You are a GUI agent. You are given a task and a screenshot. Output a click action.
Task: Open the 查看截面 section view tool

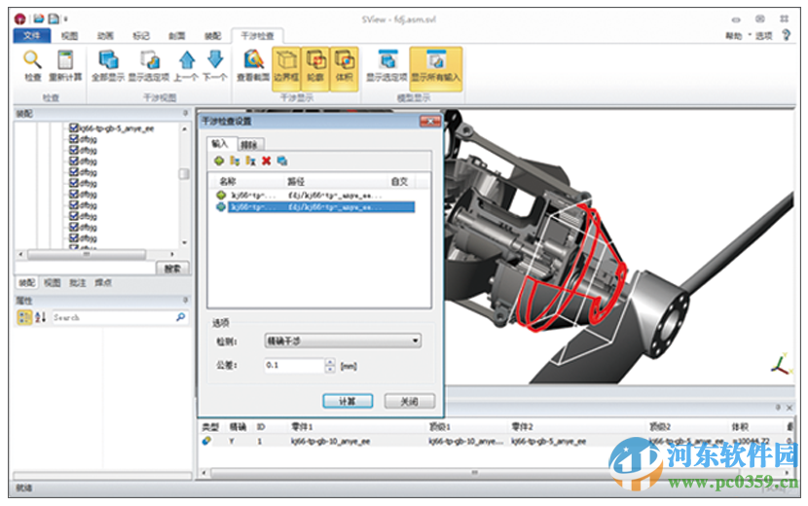tap(253, 65)
